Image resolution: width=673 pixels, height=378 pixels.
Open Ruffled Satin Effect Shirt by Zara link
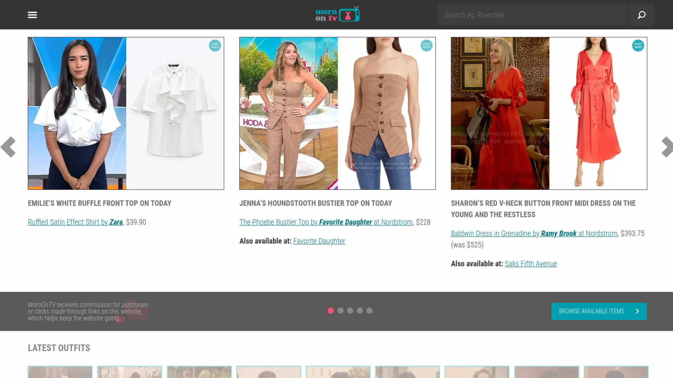75,222
